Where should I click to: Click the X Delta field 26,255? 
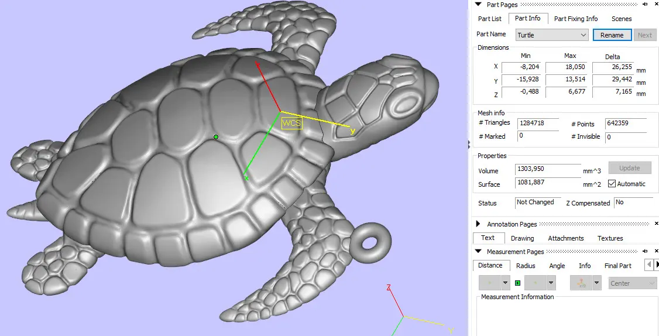(613, 67)
